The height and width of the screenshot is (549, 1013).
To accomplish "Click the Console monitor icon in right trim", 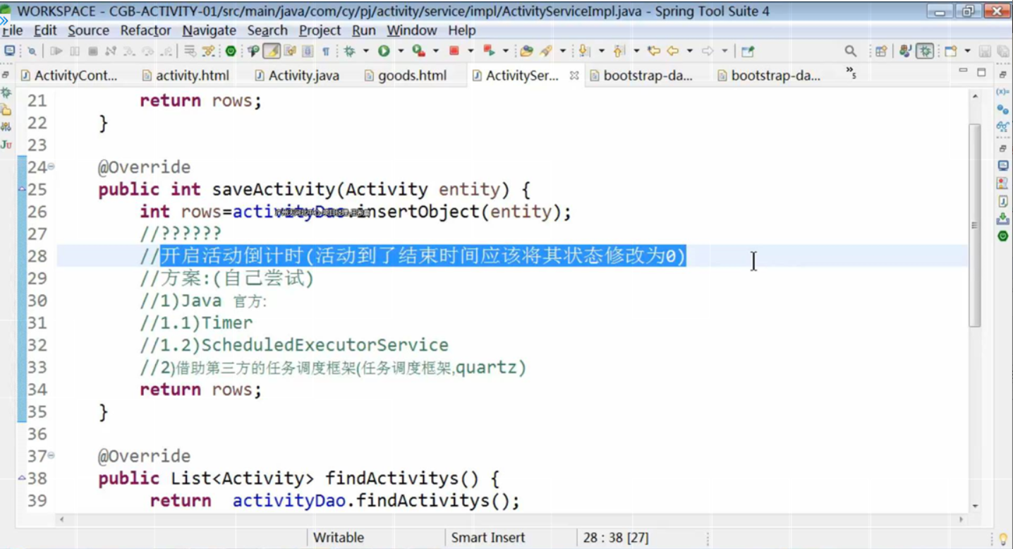I will 1002,165.
